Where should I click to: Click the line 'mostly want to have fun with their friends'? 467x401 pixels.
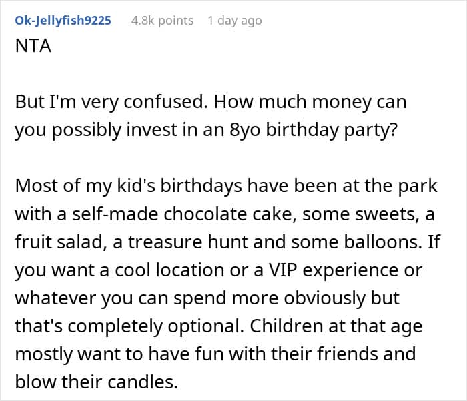pyautogui.click(x=215, y=354)
